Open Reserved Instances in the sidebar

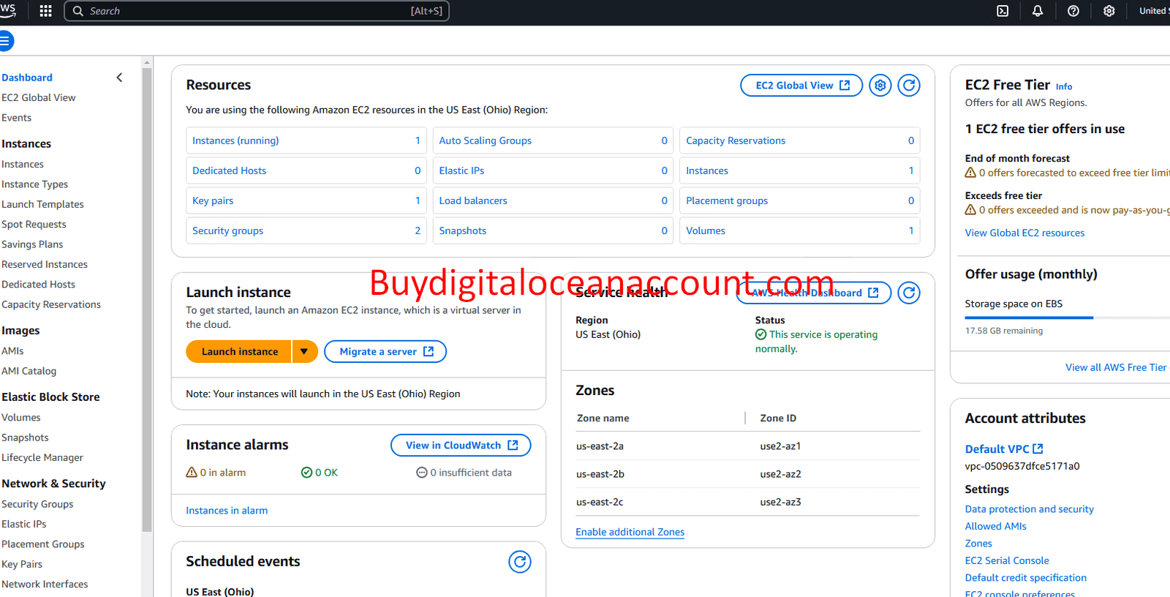(x=45, y=264)
